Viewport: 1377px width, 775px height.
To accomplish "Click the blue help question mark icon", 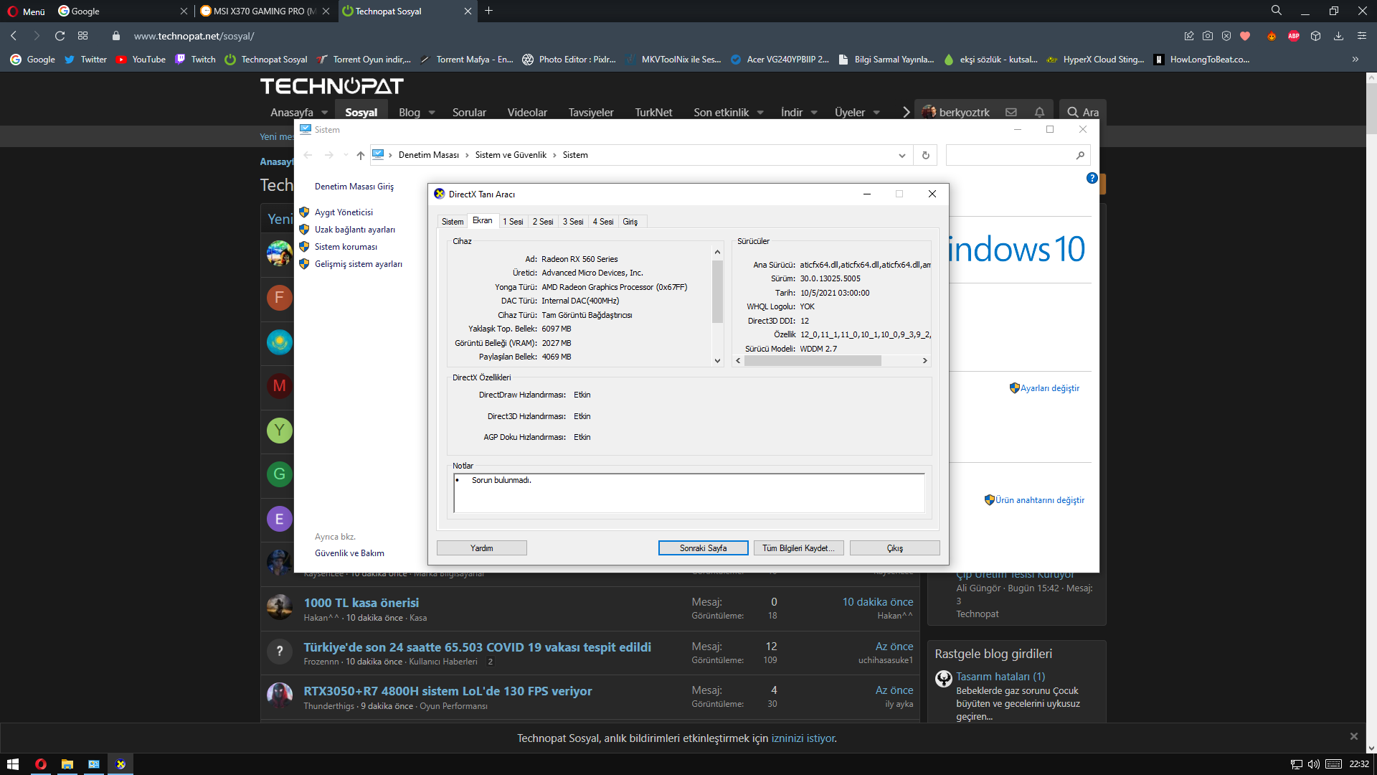I will [1092, 178].
